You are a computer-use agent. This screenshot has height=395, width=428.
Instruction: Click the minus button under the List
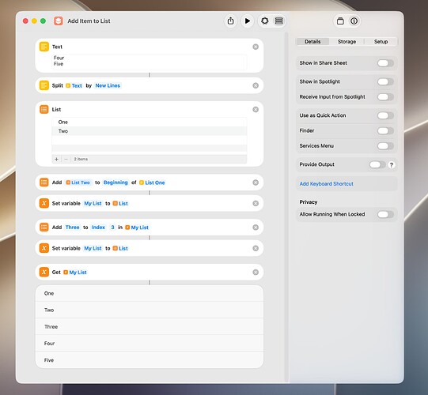[x=66, y=160]
